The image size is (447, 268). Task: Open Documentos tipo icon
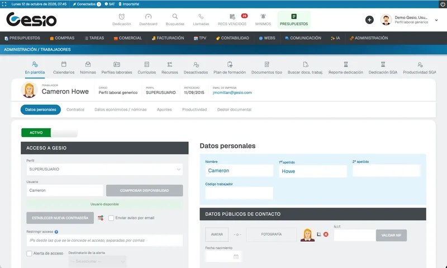click(267, 64)
